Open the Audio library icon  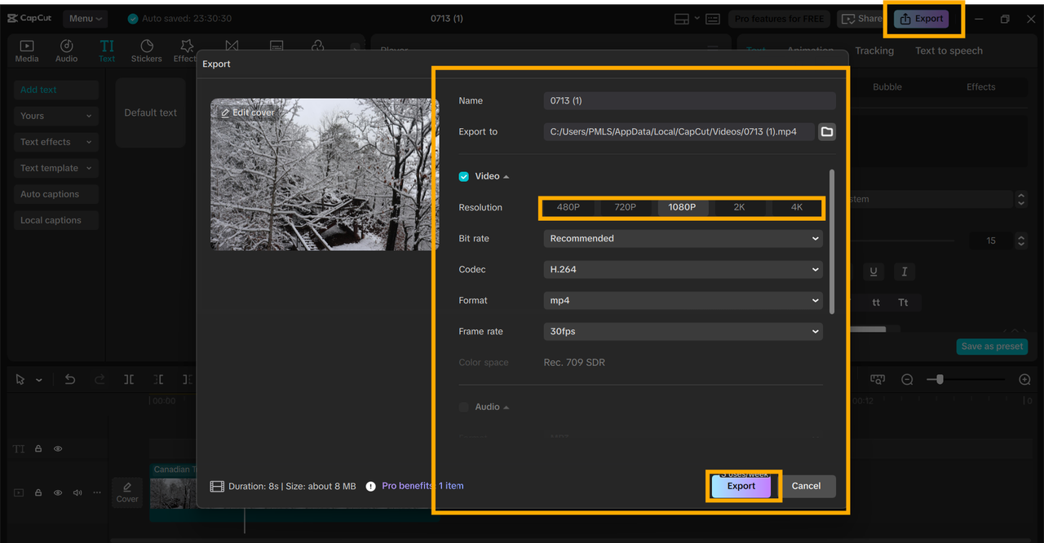click(67, 51)
